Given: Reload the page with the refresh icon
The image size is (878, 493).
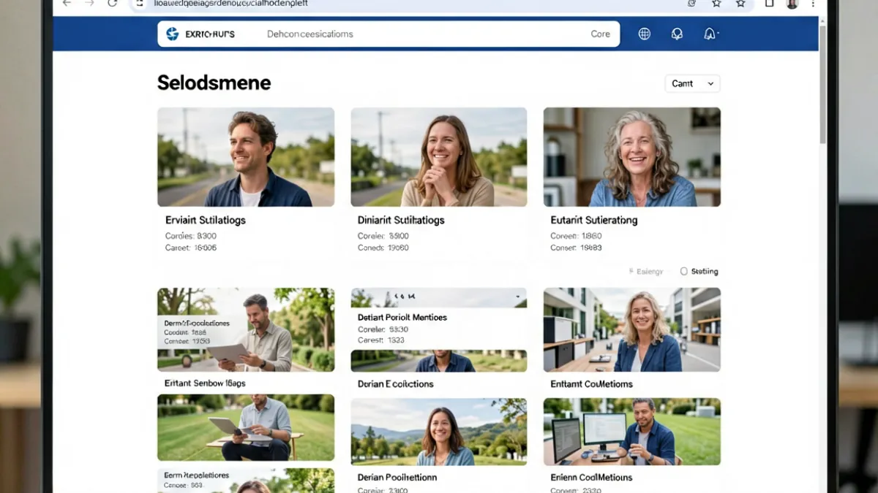Looking at the screenshot, I should [x=112, y=4].
